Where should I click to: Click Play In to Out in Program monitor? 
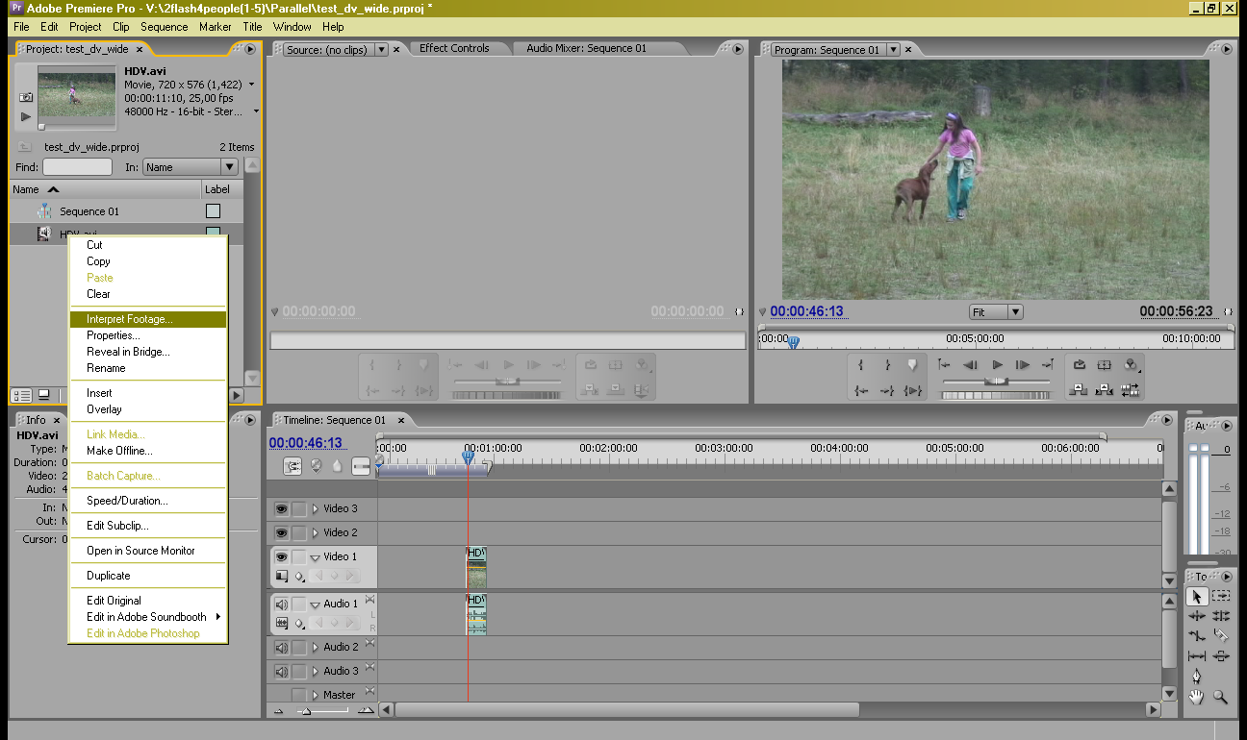[912, 390]
